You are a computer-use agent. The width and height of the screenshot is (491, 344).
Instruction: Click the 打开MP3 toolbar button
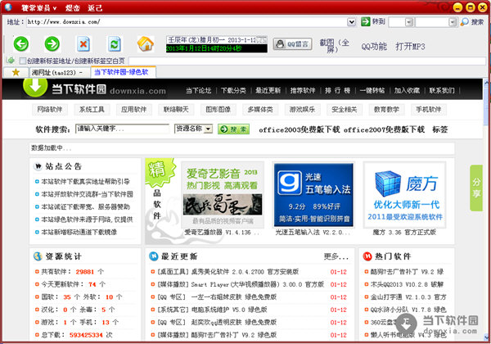click(410, 47)
